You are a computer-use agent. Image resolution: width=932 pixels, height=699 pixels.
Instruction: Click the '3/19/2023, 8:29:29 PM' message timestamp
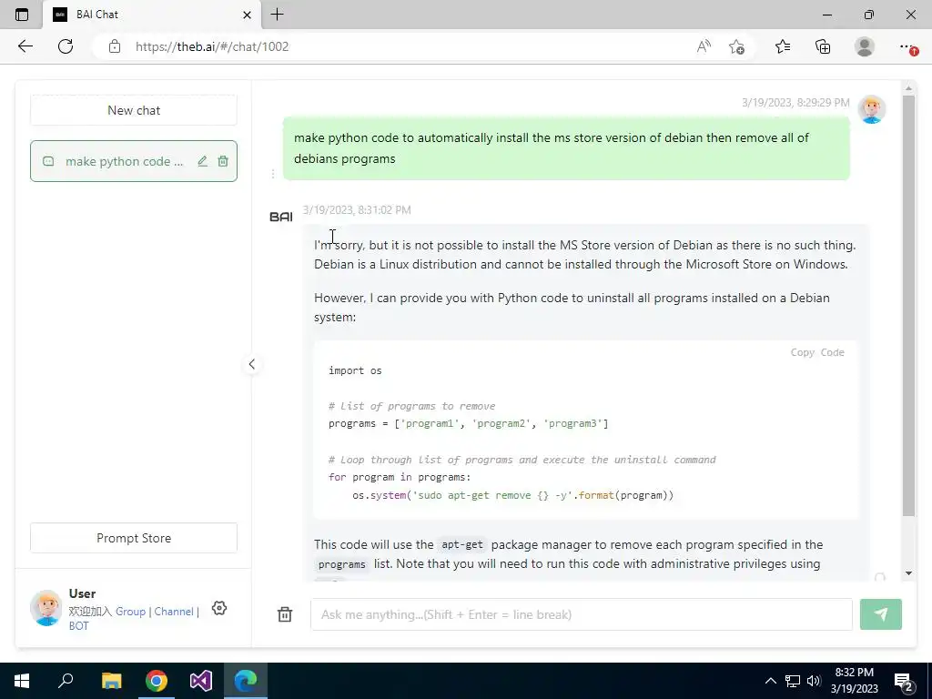pos(795,102)
